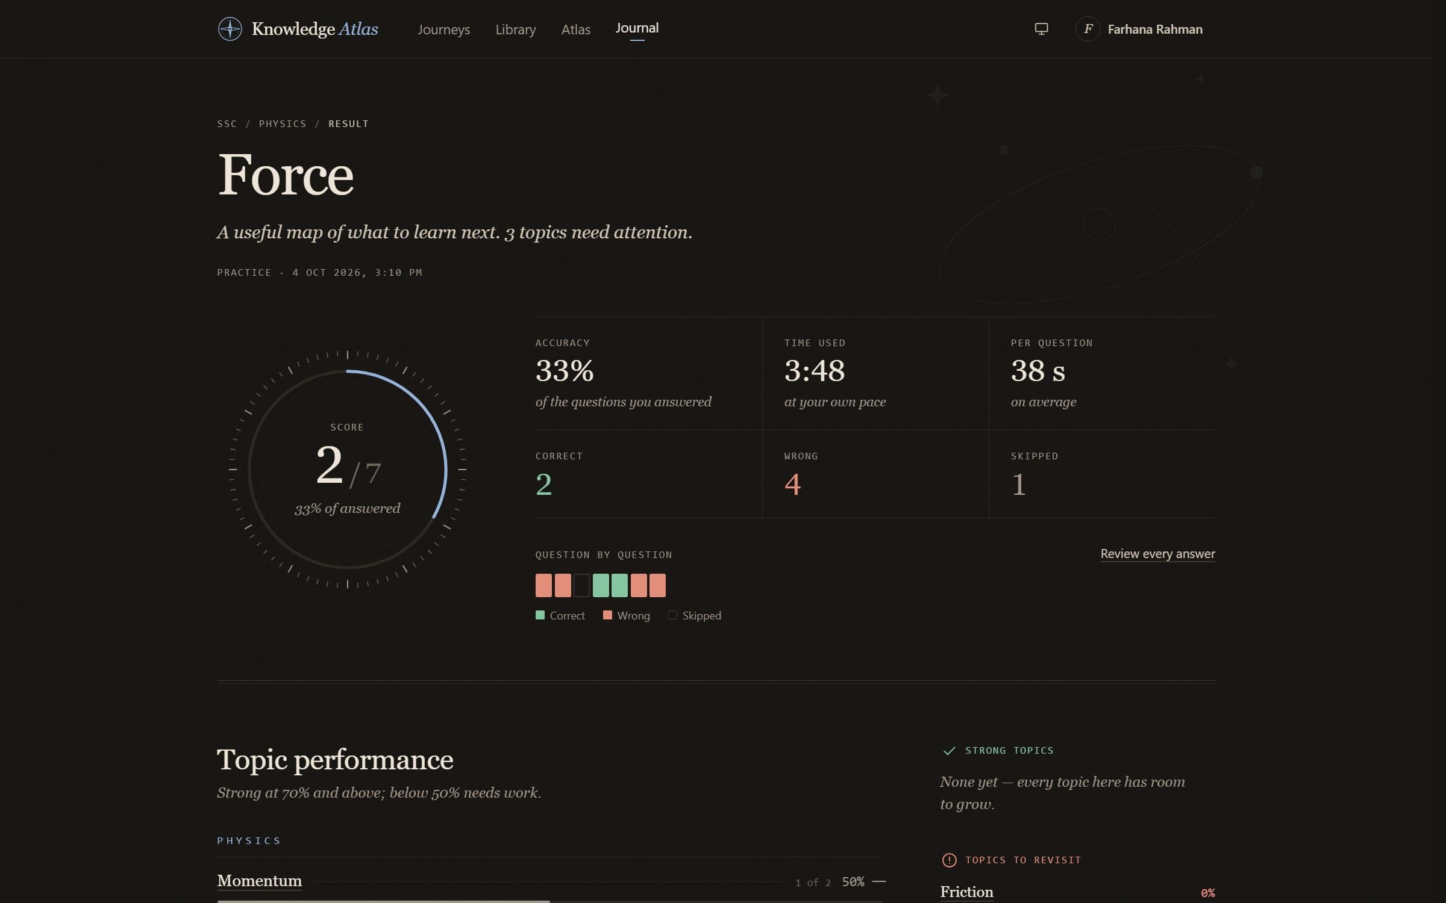Click '33% of answered' inside score ring
Screen dimensions: 1446x903
click(x=347, y=509)
